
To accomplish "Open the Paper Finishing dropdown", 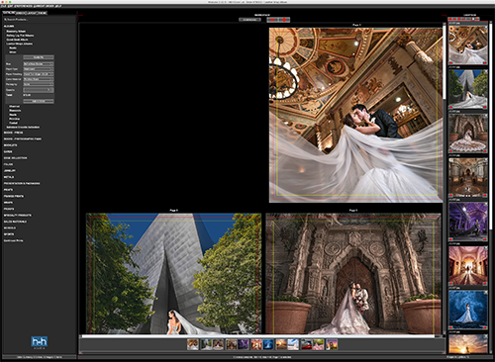I will (x=39, y=74).
